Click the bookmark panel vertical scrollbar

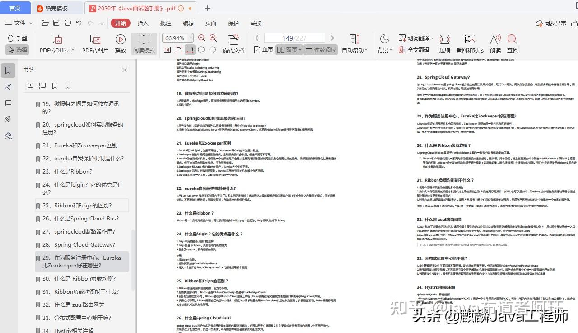coord(133,260)
